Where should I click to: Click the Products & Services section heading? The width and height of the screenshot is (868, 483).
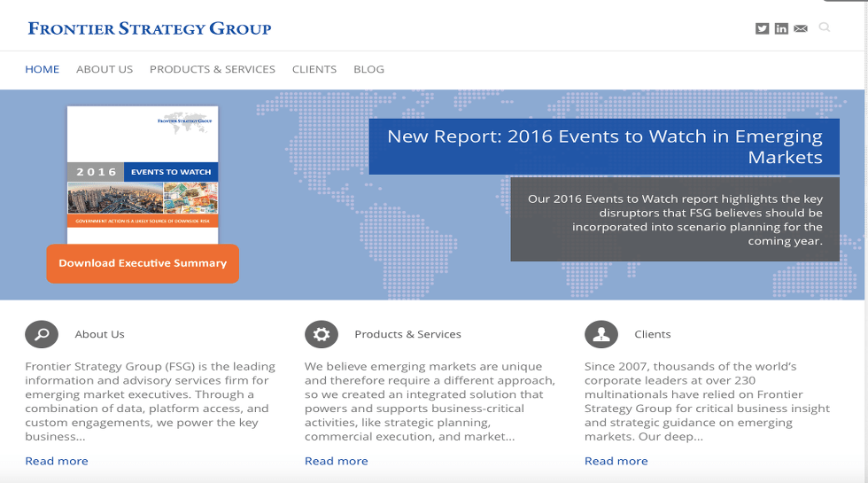point(407,334)
